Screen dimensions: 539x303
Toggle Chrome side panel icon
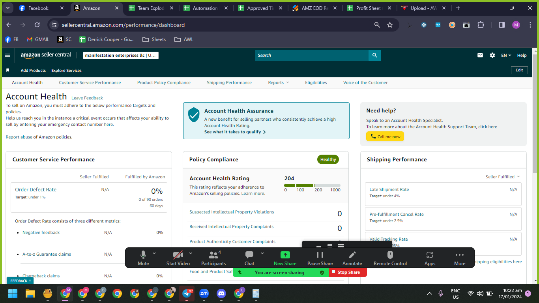[x=502, y=25]
